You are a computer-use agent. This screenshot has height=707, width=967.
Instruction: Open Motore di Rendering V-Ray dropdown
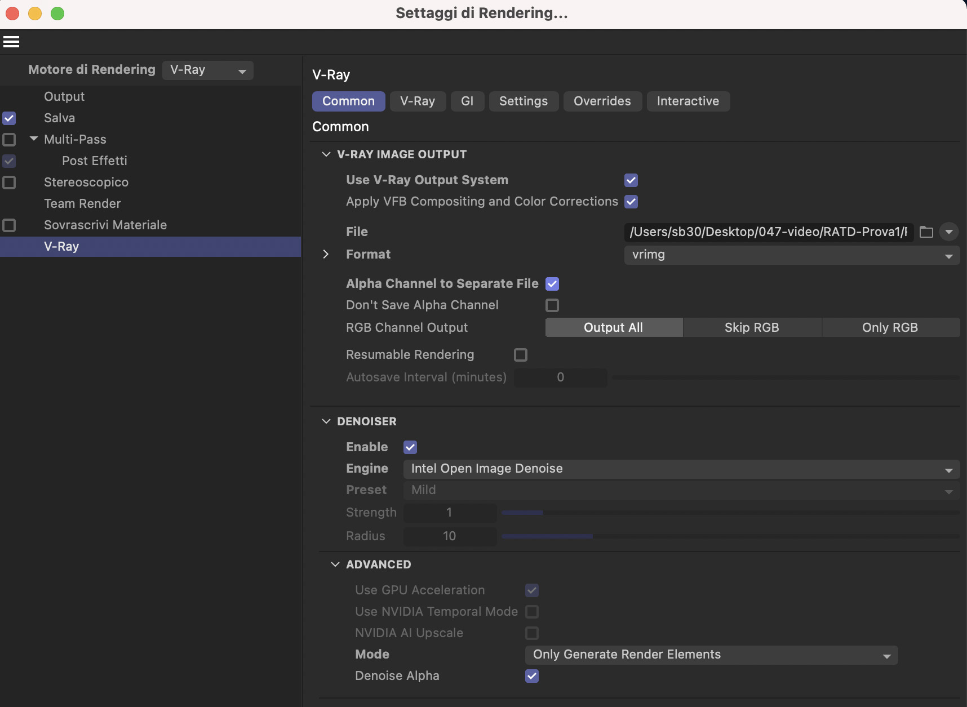208,70
